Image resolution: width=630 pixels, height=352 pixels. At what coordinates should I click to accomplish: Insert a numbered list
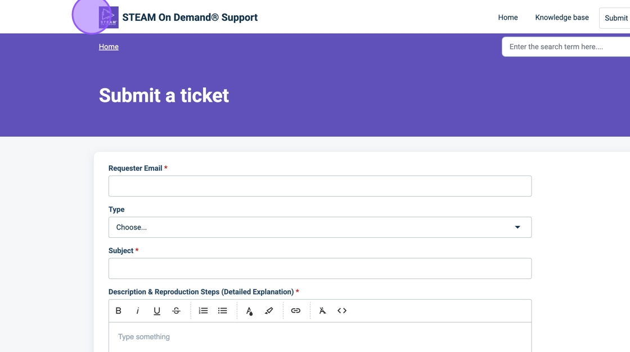[x=203, y=310]
